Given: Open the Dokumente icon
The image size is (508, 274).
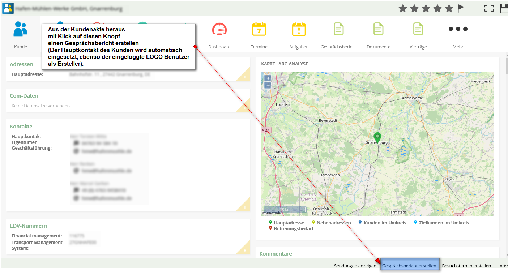Looking at the screenshot, I should click(378, 30).
